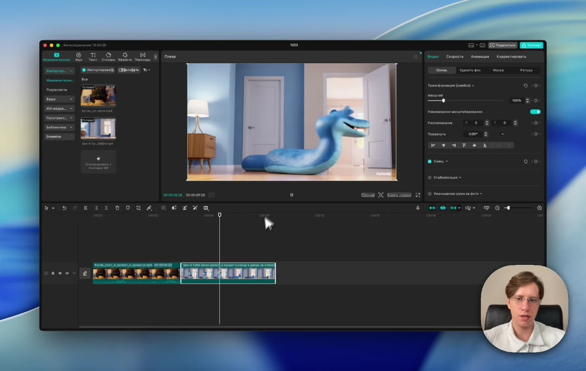
Task: Toggle the track visibility eye icon
Action: pyautogui.click(x=60, y=273)
